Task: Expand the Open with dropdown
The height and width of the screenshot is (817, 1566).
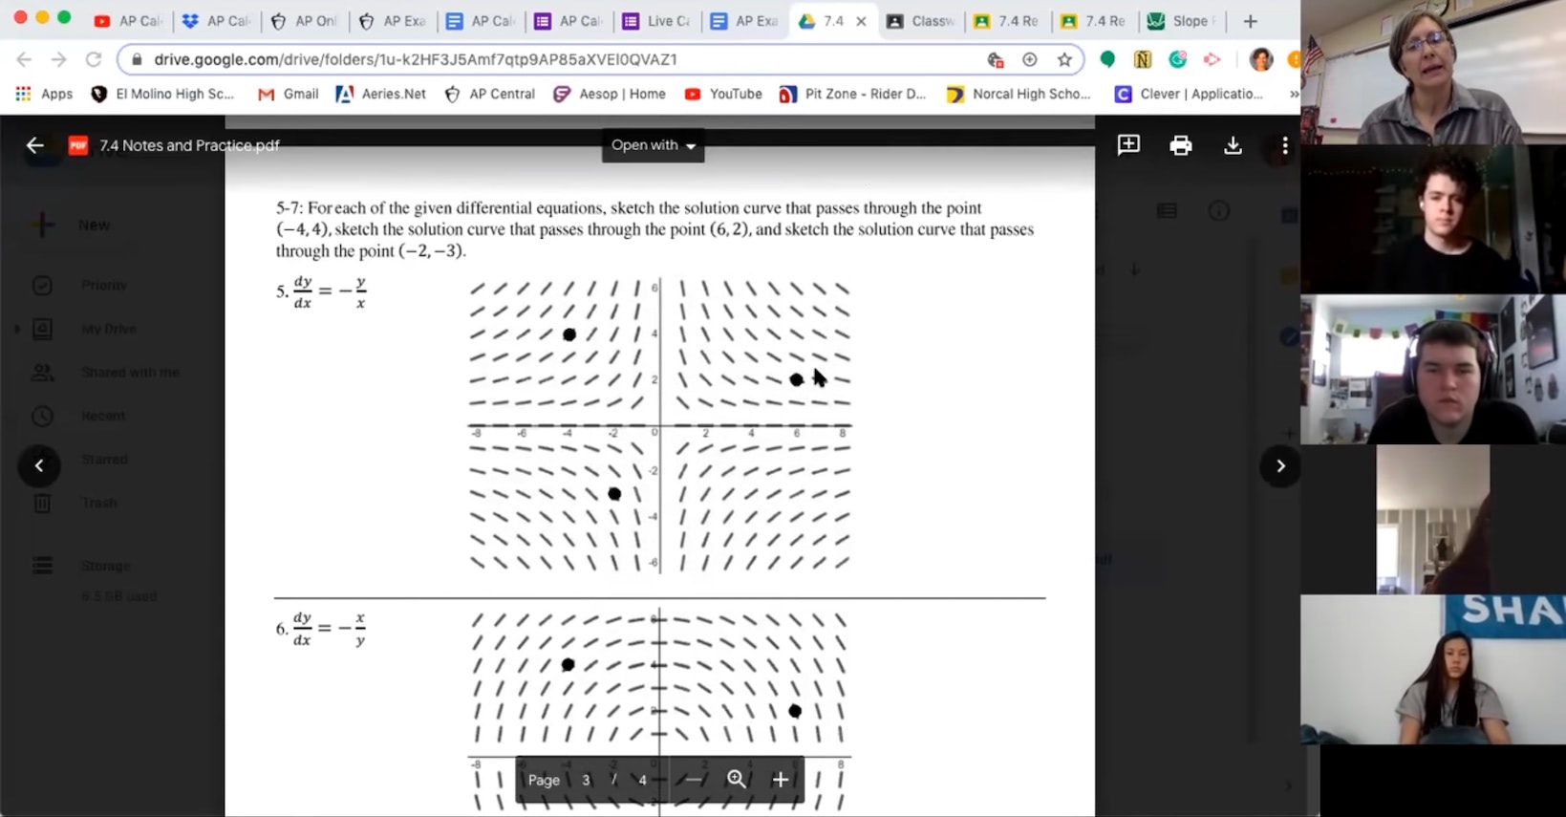Action: click(x=653, y=145)
